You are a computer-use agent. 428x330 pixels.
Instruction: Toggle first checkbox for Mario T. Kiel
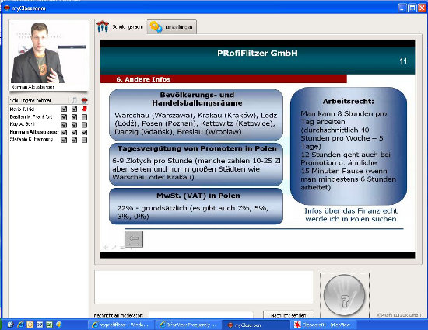64,109
